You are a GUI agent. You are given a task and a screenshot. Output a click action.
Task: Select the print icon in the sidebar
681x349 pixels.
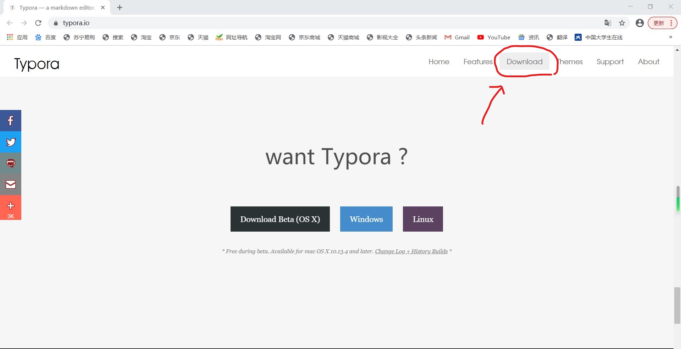click(11, 163)
